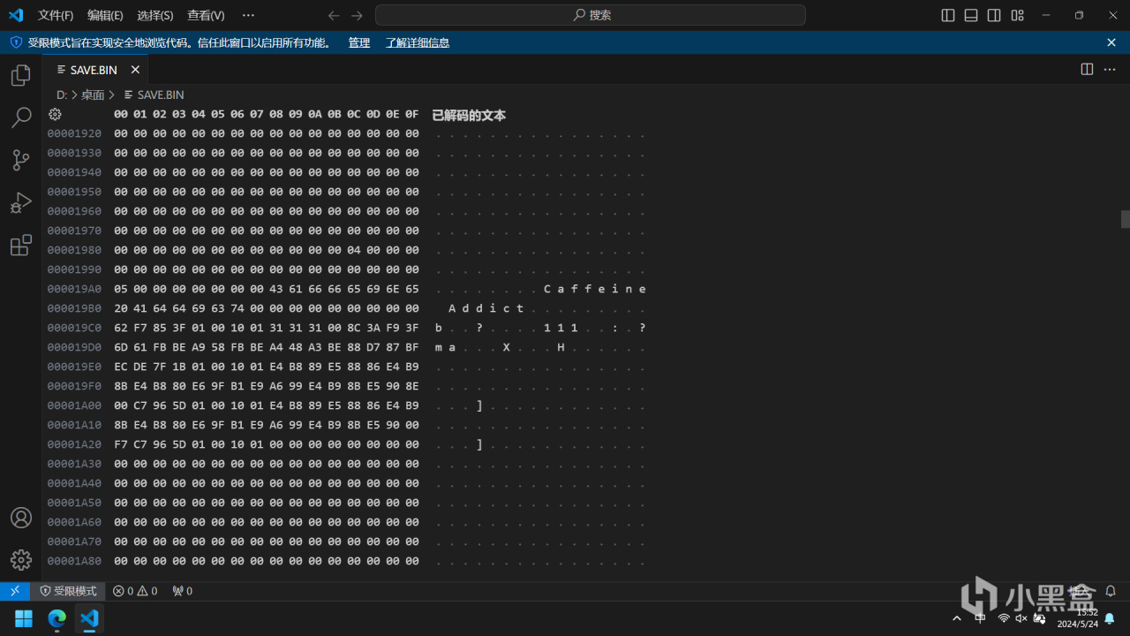Image resolution: width=1130 pixels, height=636 pixels.
Task: Click the VS Code taskbar icon
Action: (89, 618)
